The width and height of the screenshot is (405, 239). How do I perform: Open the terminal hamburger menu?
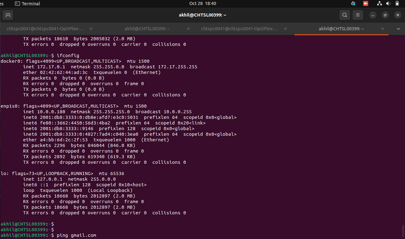pyautogui.click(x=358, y=15)
